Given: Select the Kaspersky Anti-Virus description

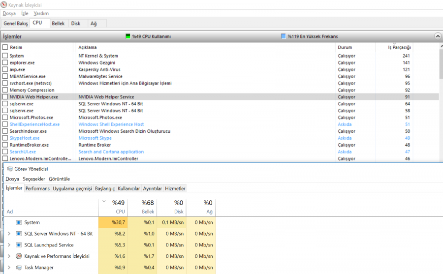Looking at the screenshot, I should pyautogui.click(x=99, y=69).
